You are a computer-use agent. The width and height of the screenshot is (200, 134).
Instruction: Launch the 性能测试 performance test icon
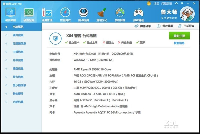pyautogui.click(x=65, y=14)
